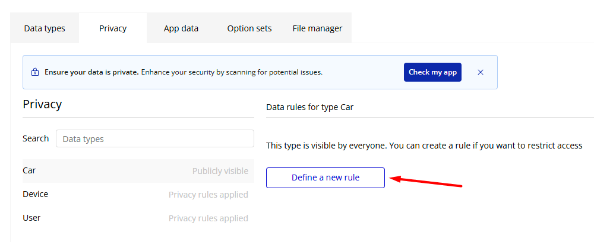This screenshot has width=594, height=242.
Task: Click Privacy rules applied label beside Device
Action: [x=208, y=195]
